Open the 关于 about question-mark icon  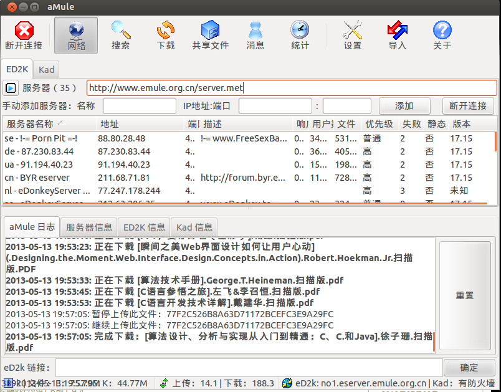point(442,30)
